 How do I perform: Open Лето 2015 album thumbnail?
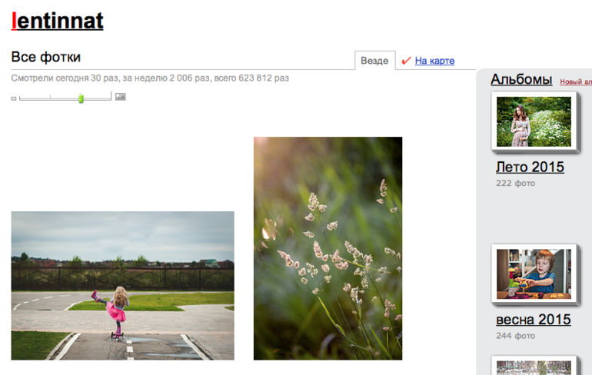(x=534, y=121)
